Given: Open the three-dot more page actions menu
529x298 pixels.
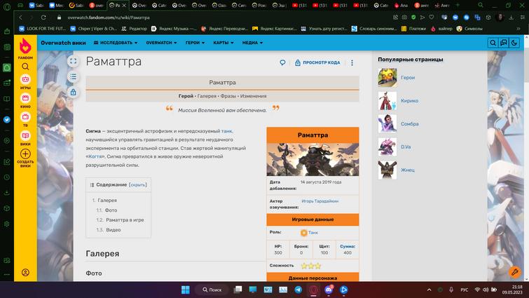Looking at the screenshot, I should [x=352, y=62].
